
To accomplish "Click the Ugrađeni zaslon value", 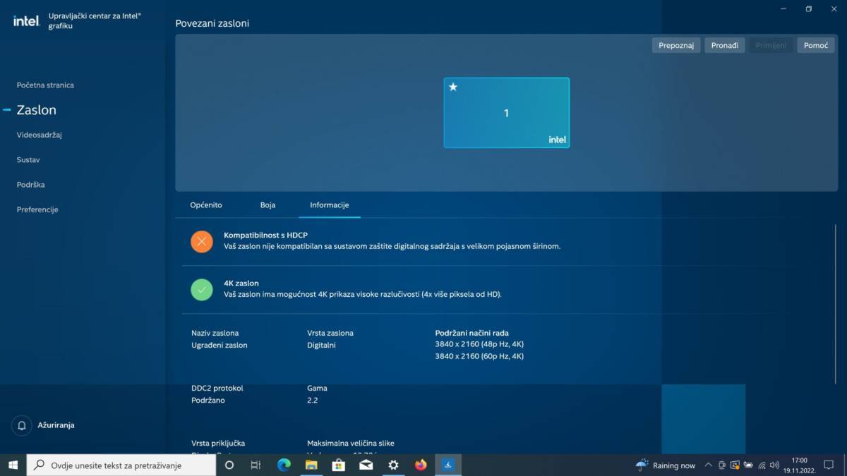I will pos(220,345).
